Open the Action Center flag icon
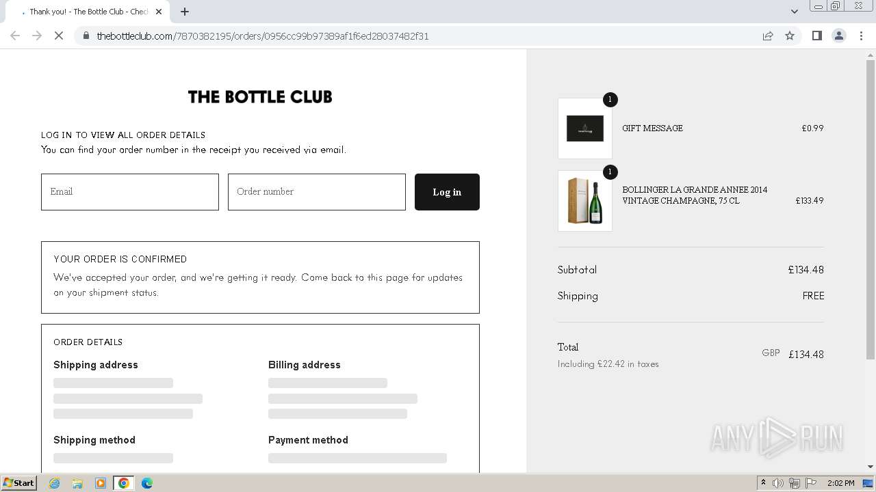The image size is (876, 492). [811, 483]
